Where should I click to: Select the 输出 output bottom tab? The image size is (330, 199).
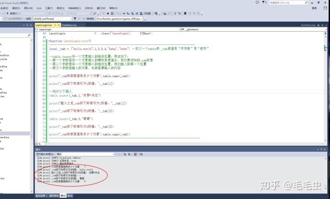[63, 196]
